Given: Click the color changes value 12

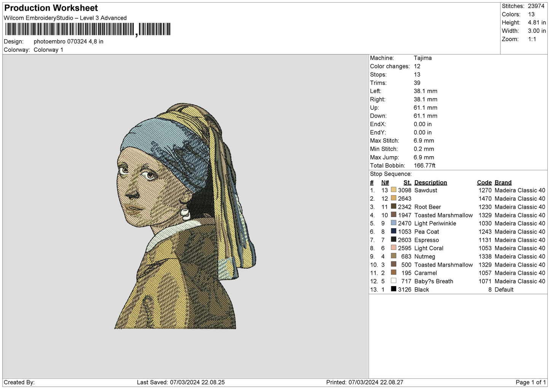Looking at the screenshot, I should 417,66.
